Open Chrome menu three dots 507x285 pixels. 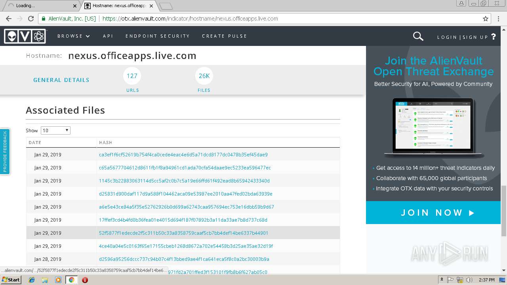(x=499, y=19)
